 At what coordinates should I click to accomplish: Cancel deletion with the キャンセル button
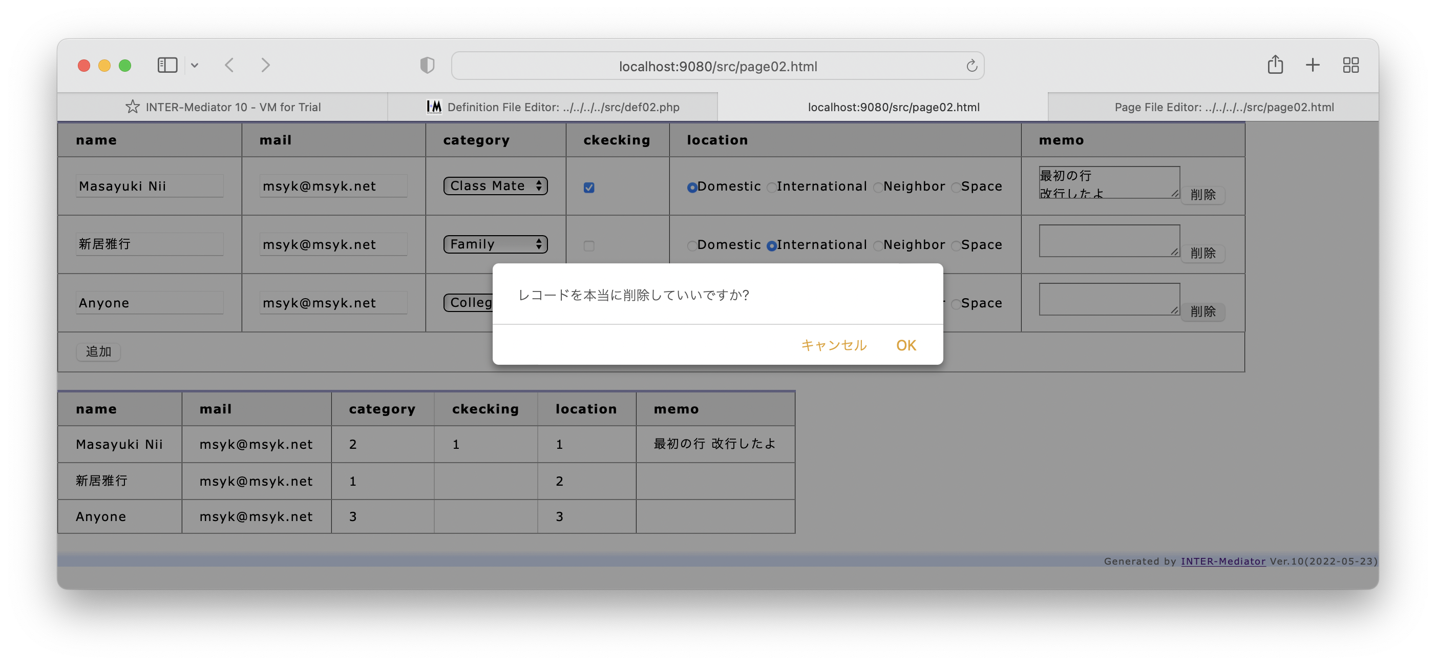(x=833, y=345)
